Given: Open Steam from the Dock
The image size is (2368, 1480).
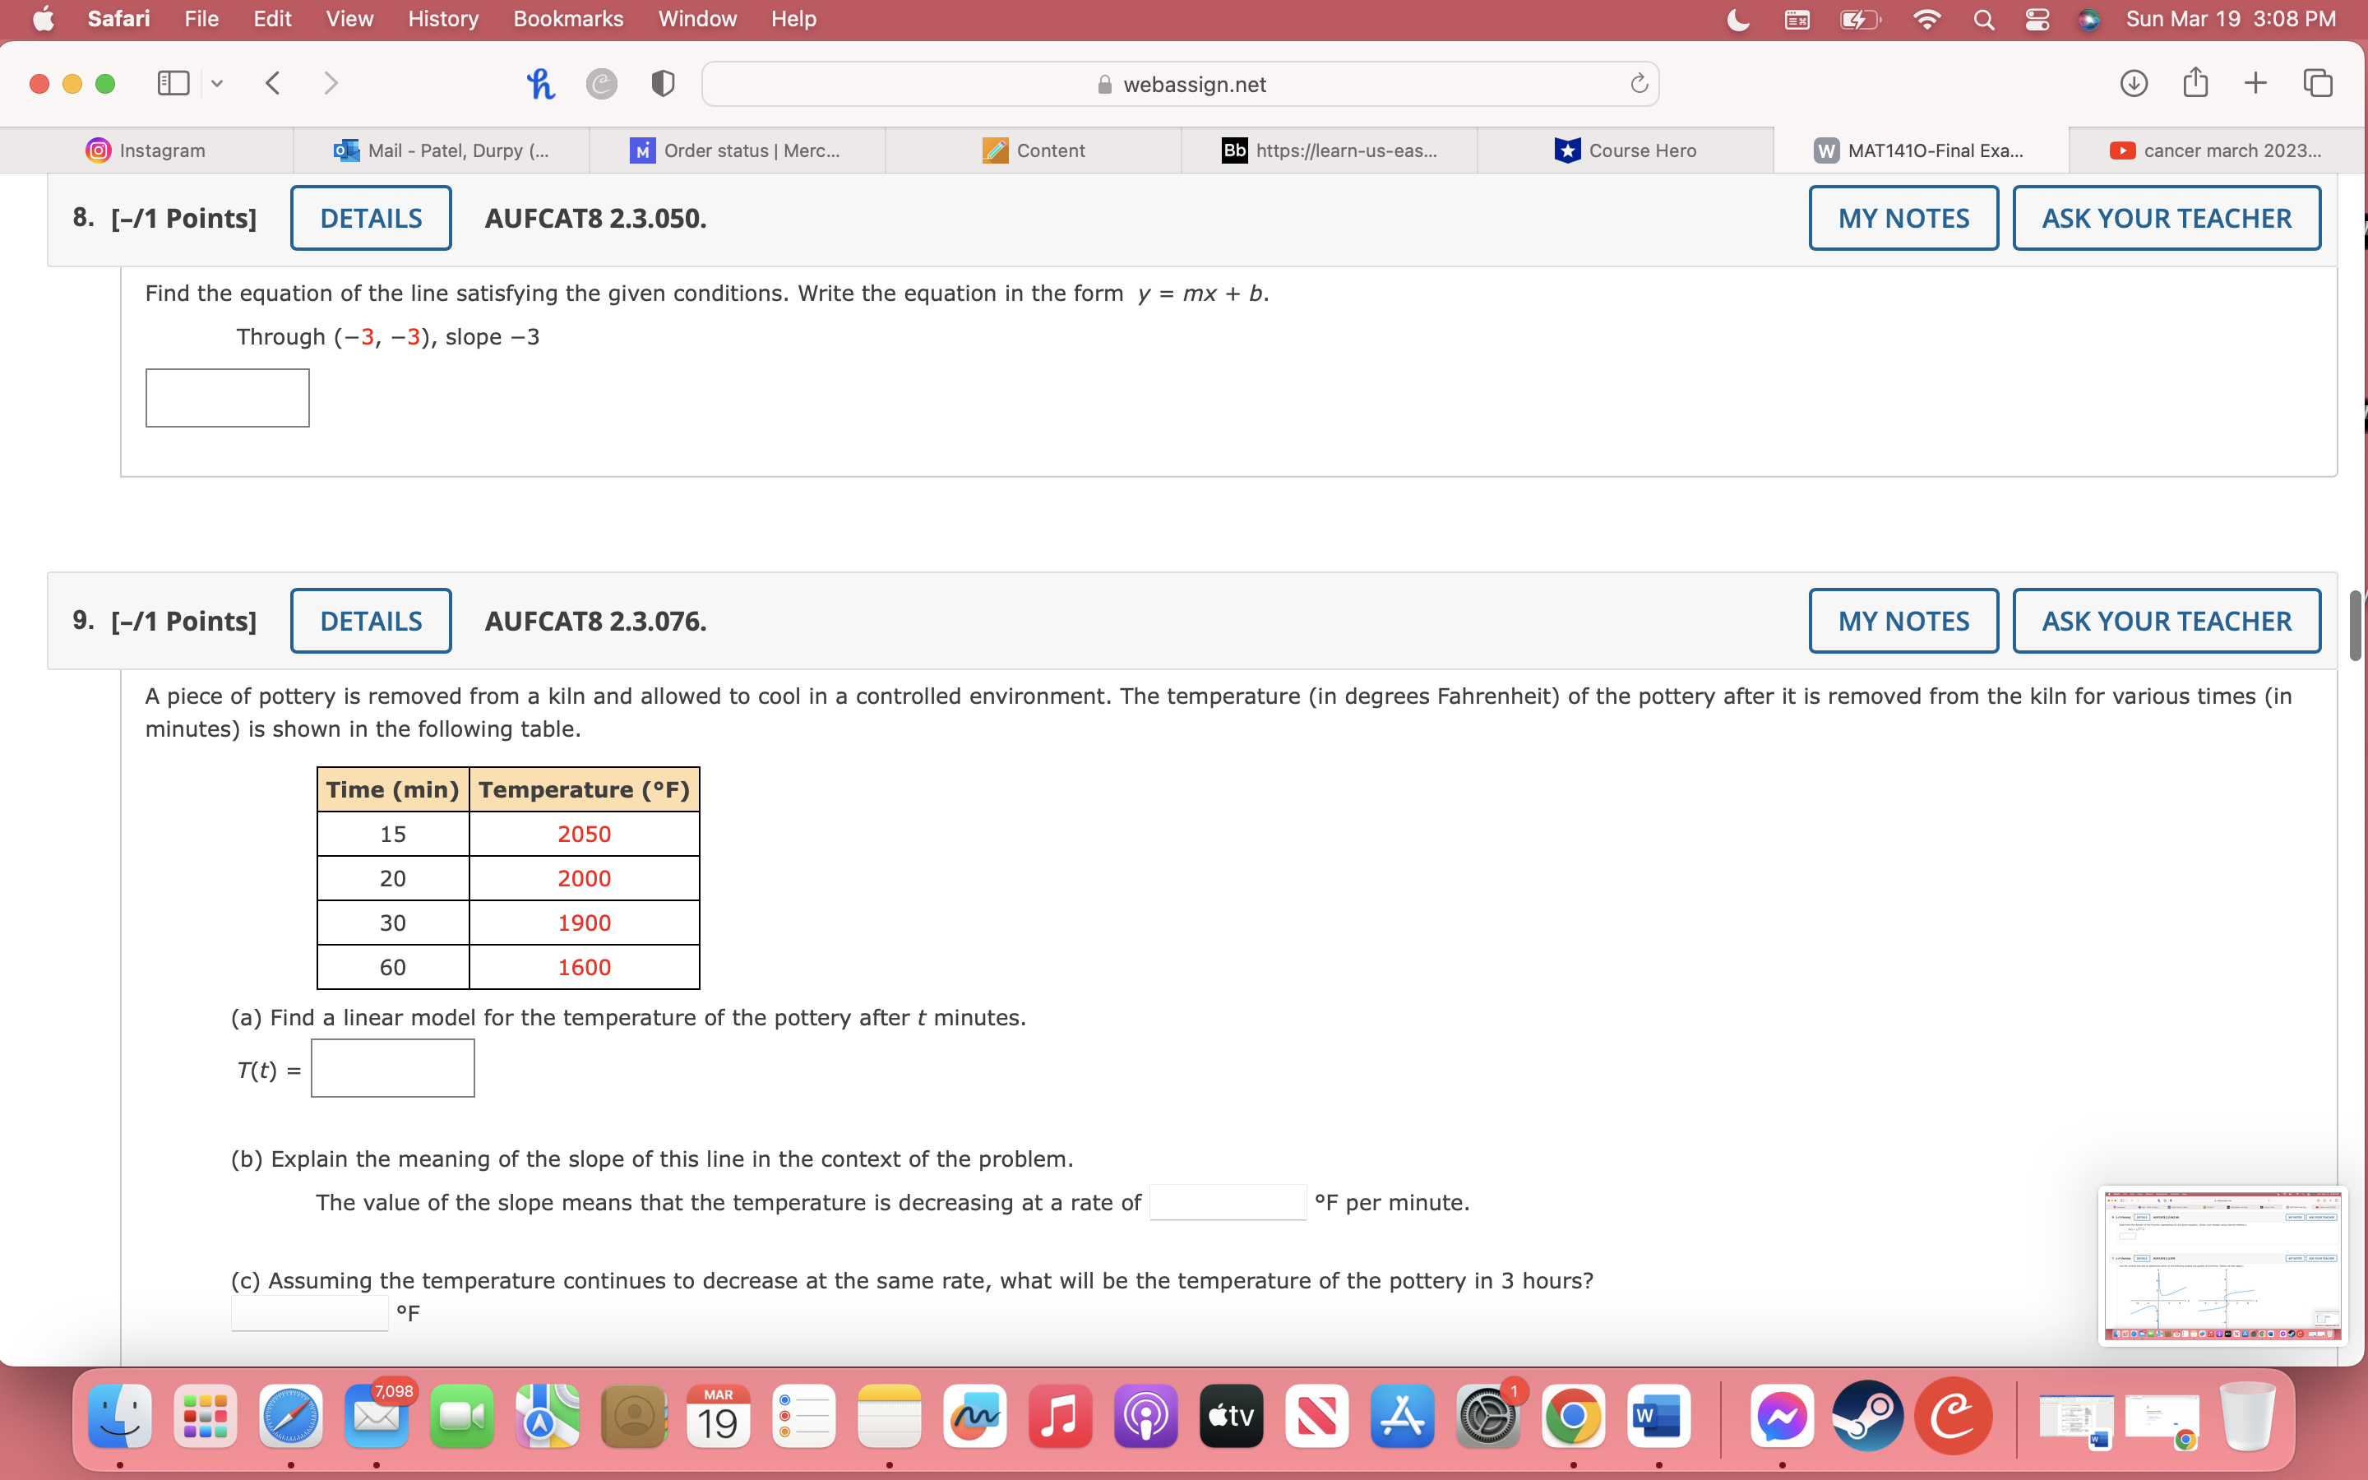Looking at the screenshot, I should [x=1868, y=1415].
